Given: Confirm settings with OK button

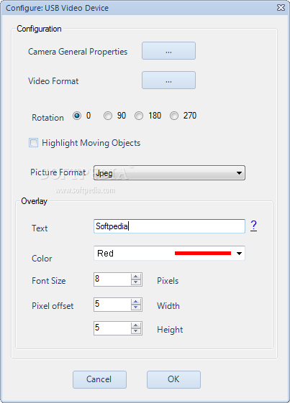Looking at the screenshot, I should 173,379.
